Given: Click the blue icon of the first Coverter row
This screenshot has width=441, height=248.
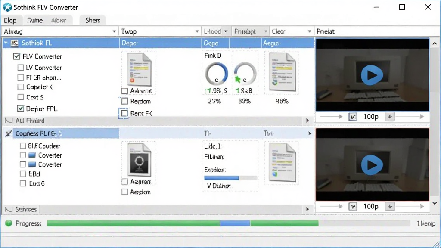Looking at the screenshot, I should click(32, 155).
